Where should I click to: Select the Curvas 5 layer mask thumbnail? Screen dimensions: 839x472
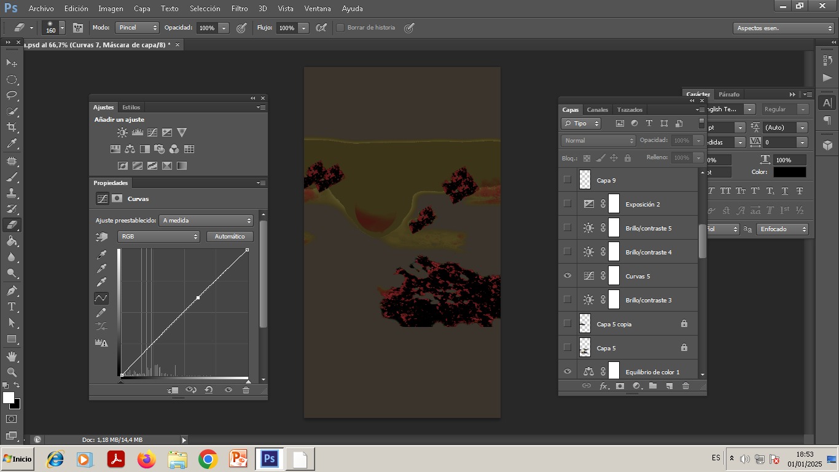pos(614,276)
